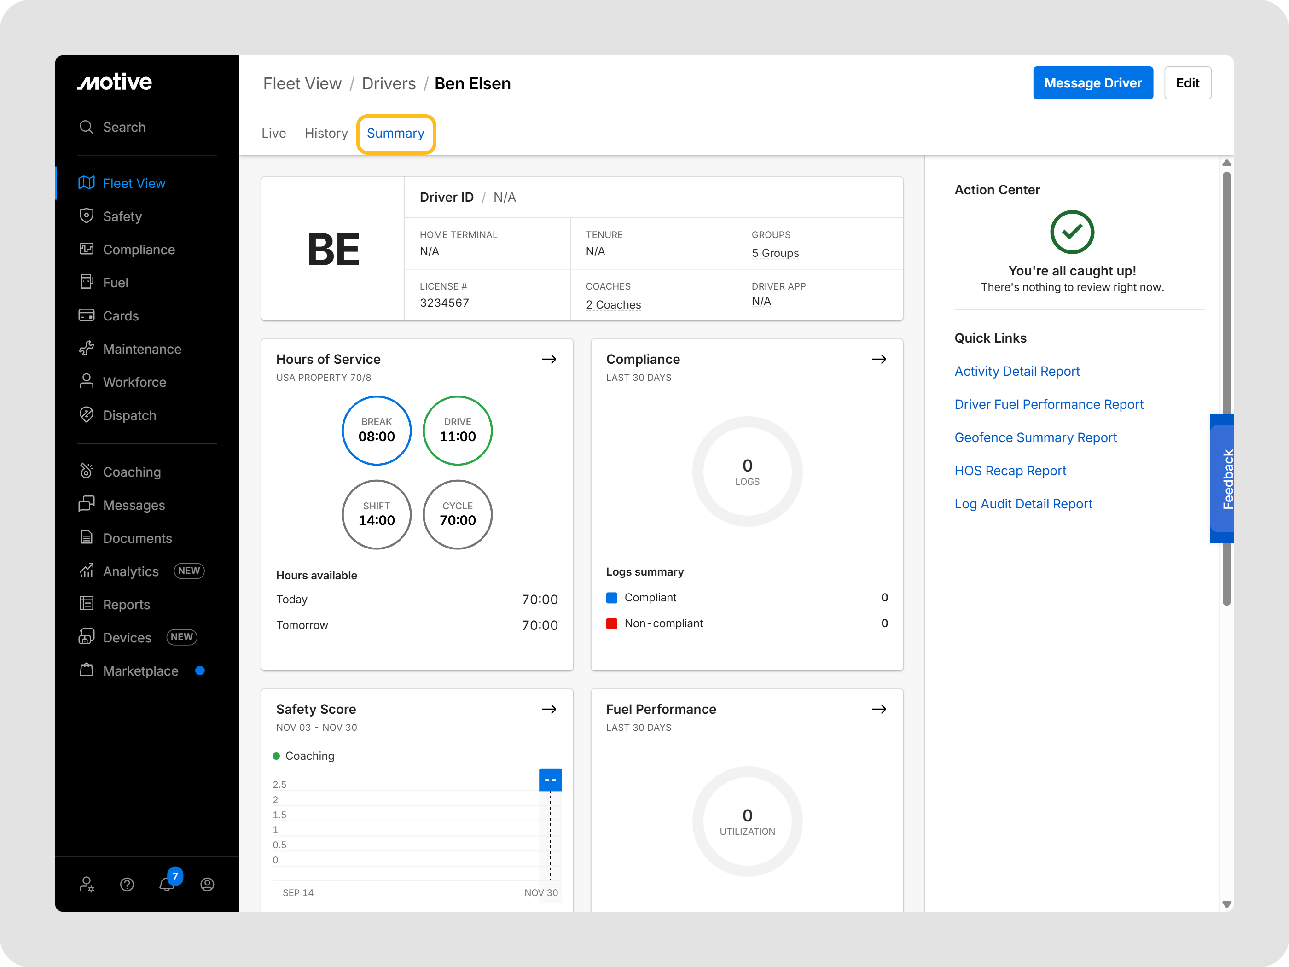Screen dimensions: 1289x967
Task: Open the Dispatch sidebar icon
Action: 86,415
